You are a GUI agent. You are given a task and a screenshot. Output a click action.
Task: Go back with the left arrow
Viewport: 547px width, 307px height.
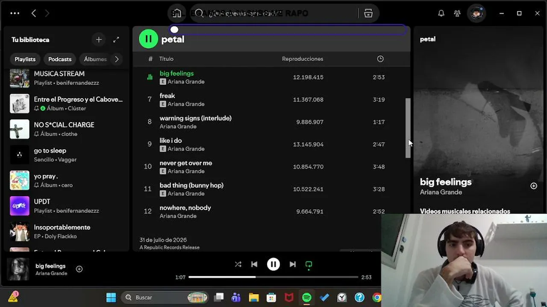[x=34, y=13]
